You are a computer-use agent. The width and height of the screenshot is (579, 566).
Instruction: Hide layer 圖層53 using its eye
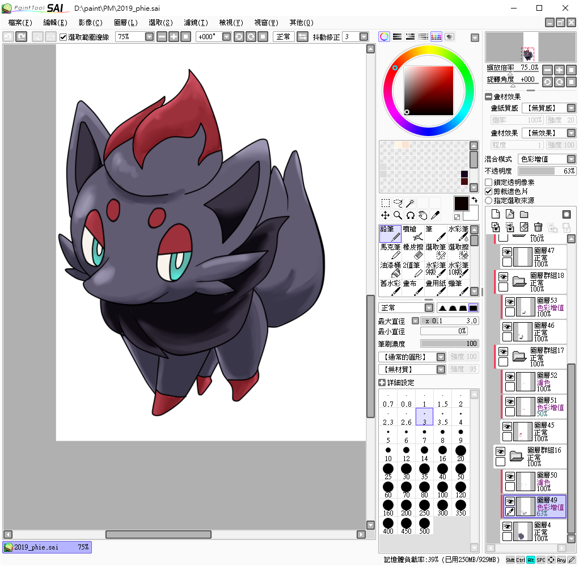[x=510, y=302]
